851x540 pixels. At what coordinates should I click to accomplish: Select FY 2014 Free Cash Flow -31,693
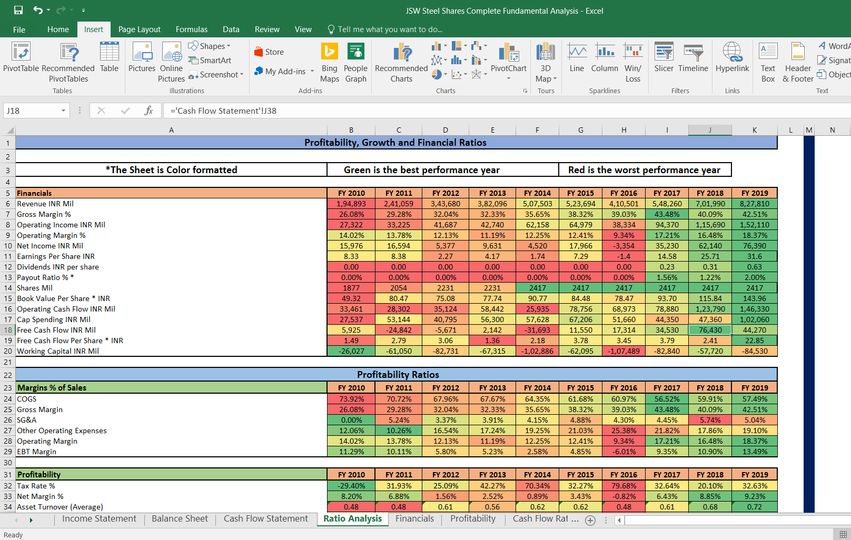[537, 330]
